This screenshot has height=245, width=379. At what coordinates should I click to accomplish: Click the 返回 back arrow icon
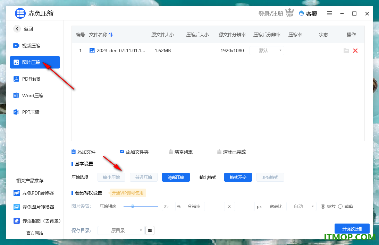tap(17, 29)
